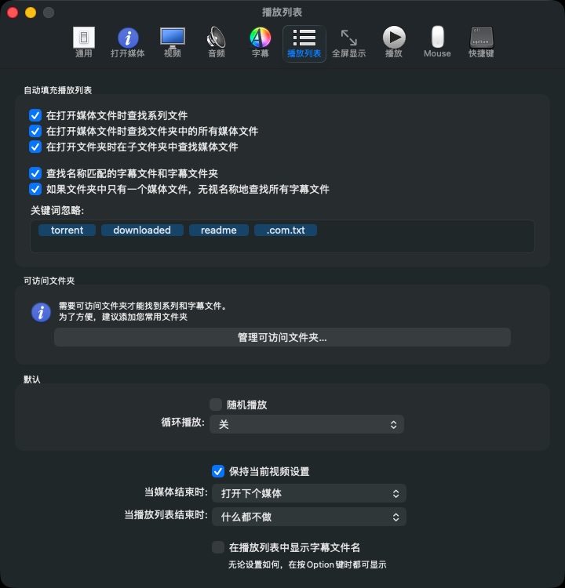The width and height of the screenshot is (565, 588).
Task: Select the 字幕 (Subtitles) icon
Action: pyautogui.click(x=260, y=42)
